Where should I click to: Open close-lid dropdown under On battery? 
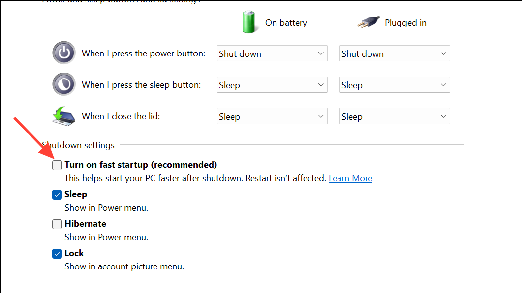[x=272, y=116]
